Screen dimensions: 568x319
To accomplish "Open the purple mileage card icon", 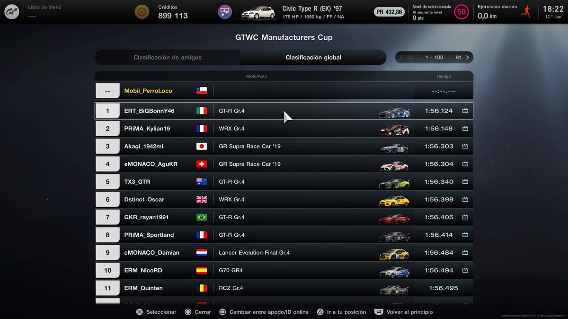I will click(224, 11).
